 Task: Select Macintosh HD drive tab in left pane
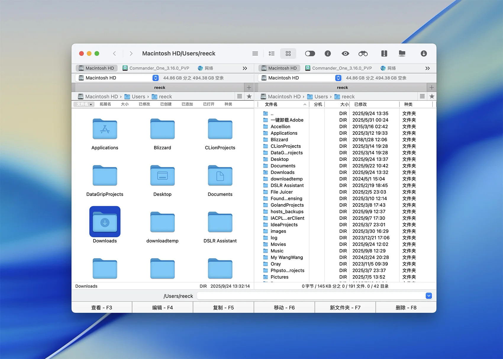tap(96, 68)
